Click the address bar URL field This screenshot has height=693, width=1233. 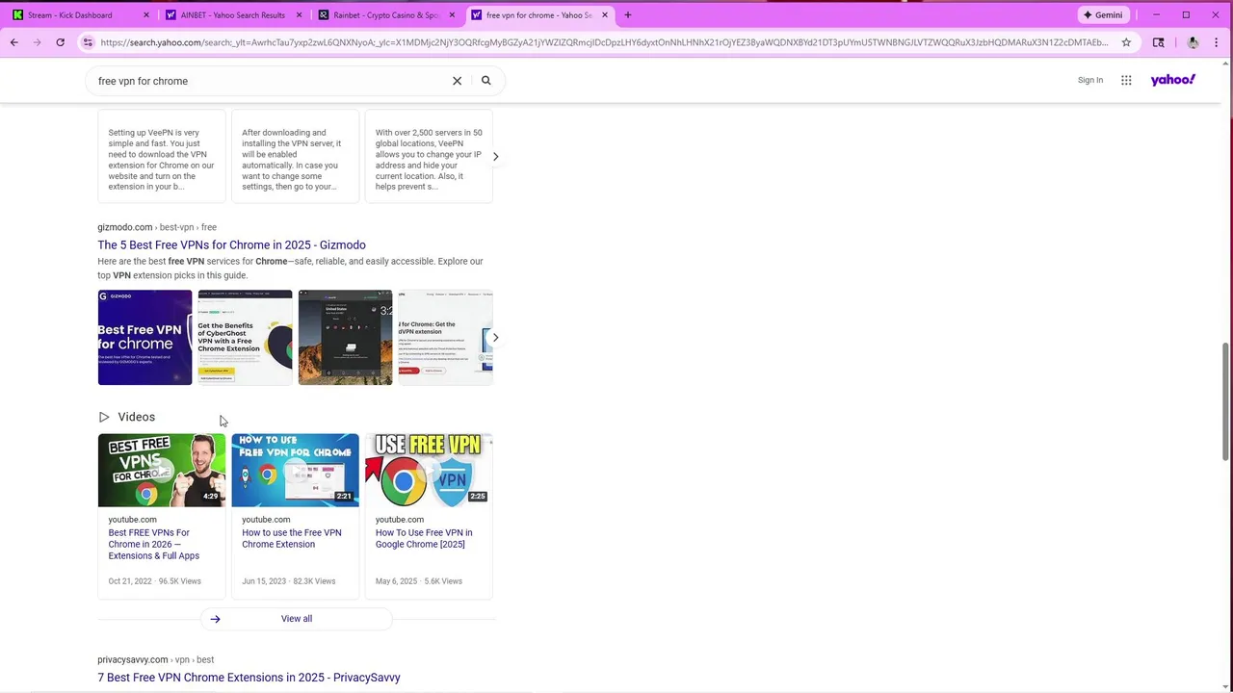pos(604,42)
